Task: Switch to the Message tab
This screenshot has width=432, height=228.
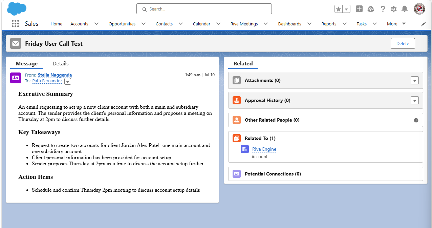Action: pos(27,64)
